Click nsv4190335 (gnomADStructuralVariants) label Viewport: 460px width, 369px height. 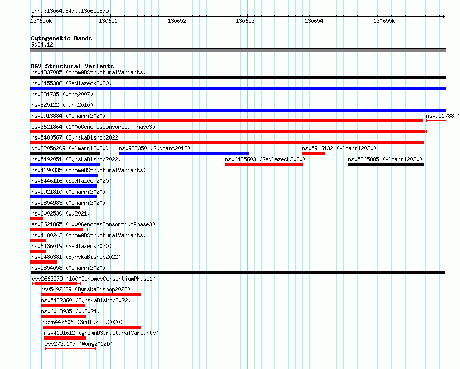(x=88, y=170)
